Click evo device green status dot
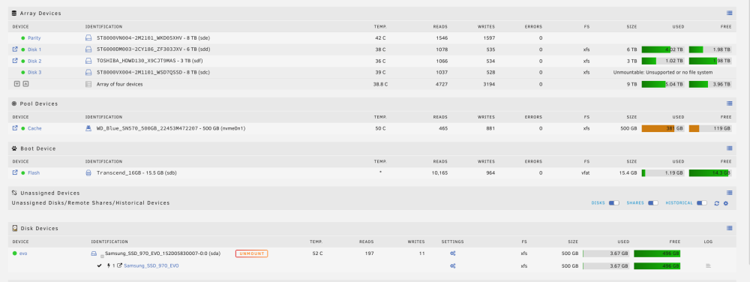This screenshot has height=282, width=750. click(15, 253)
